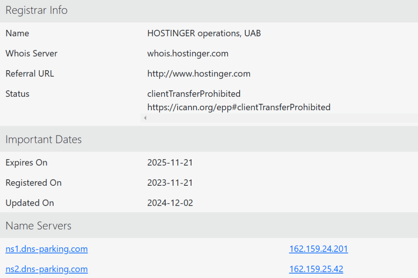Click the http://www.hostinger.com referral URL text
The width and height of the screenshot is (418, 278).
point(199,74)
